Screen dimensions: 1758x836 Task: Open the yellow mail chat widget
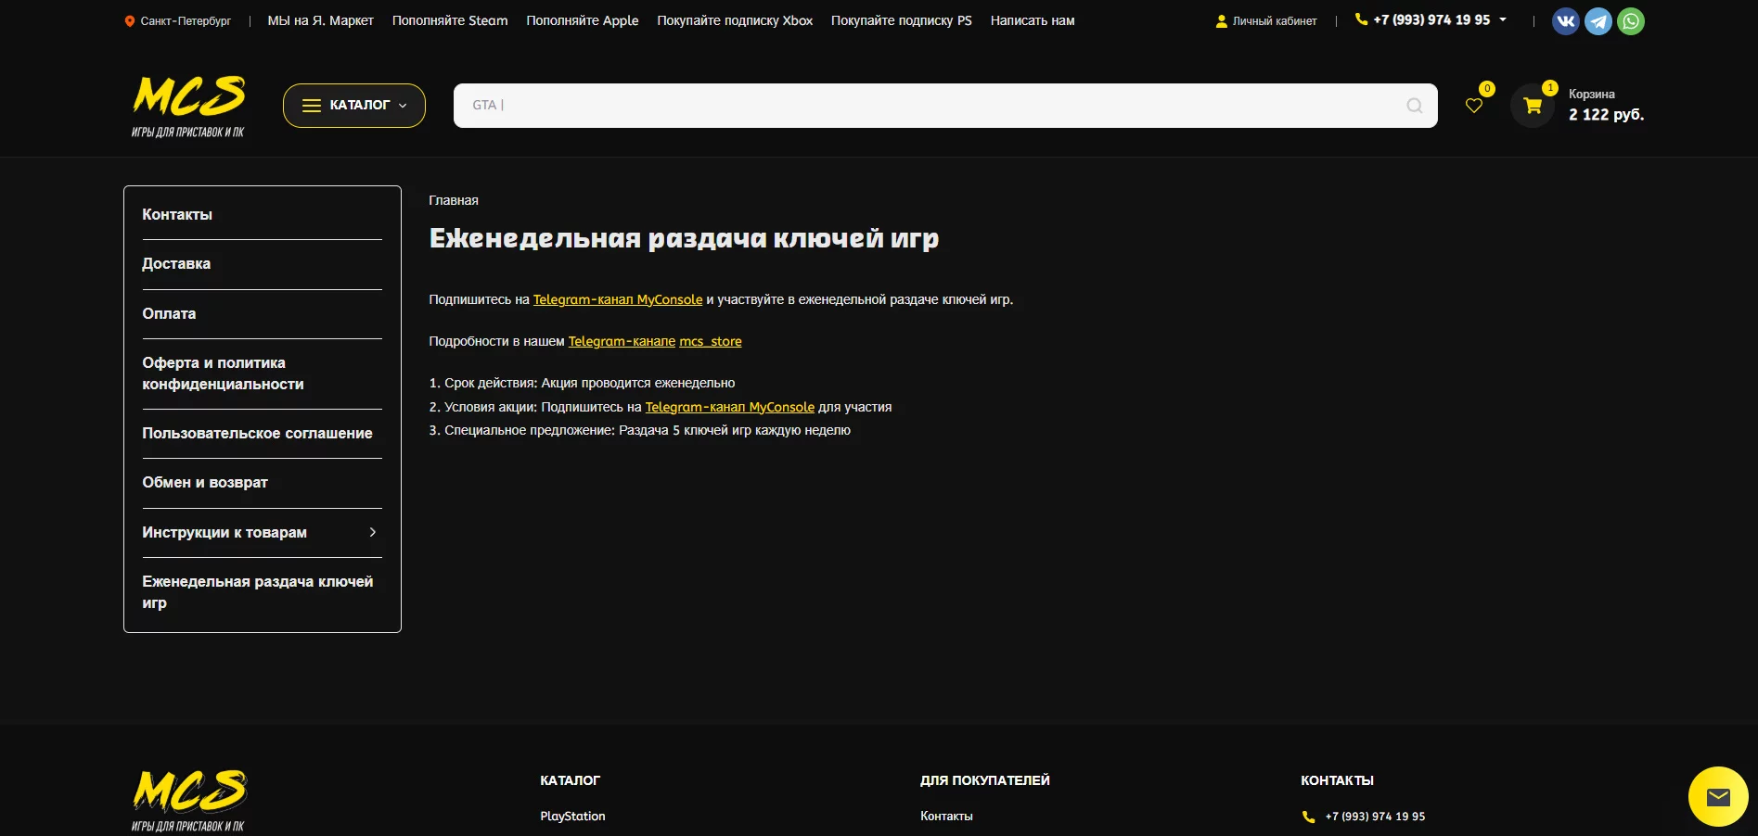[1717, 796]
